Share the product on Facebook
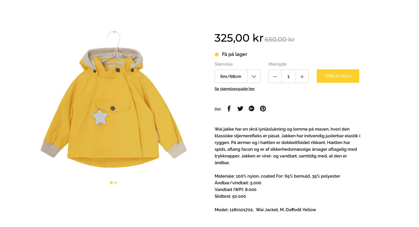The width and height of the screenshot is (419, 227). click(229, 109)
